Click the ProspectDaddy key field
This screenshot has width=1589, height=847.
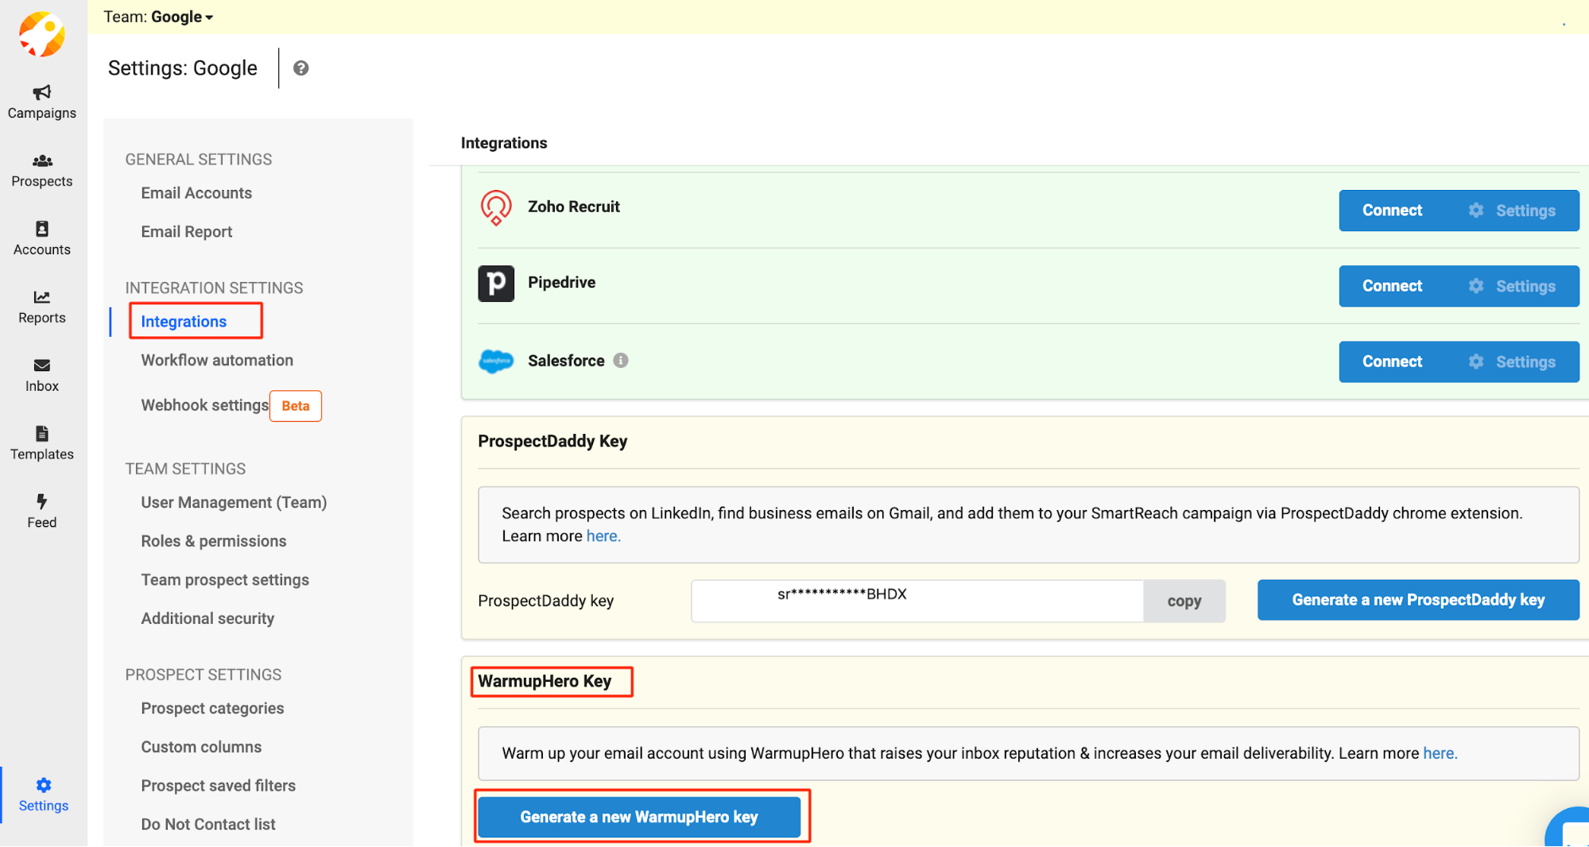(x=917, y=601)
